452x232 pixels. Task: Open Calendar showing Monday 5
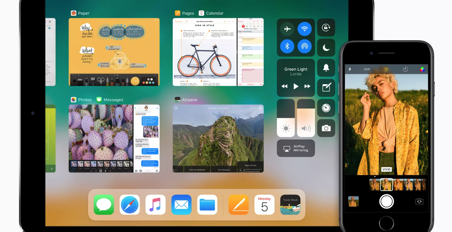coord(264,205)
